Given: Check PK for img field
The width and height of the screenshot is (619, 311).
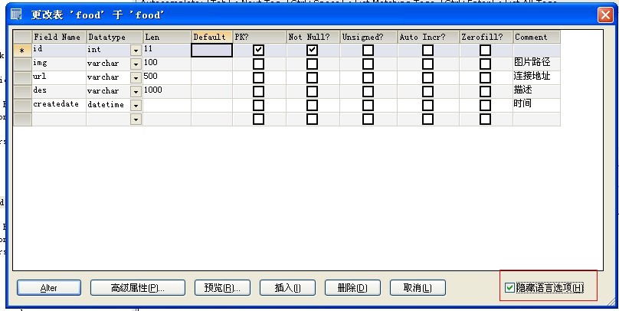Looking at the screenshot, I should (259, 64).
